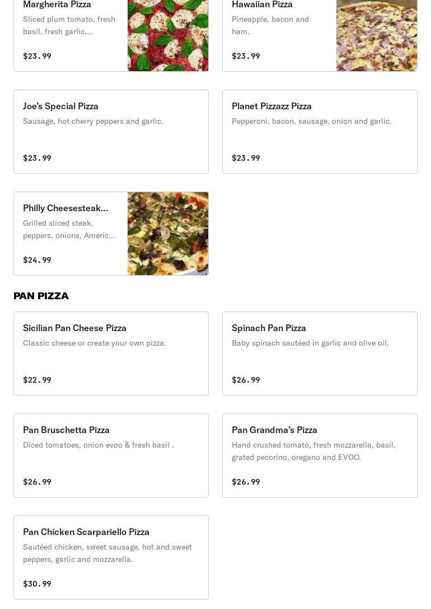Click the Pan Grandma's Pizza ingredients text
The height and width of the screenshot is (609, 431).
(313, 451)
